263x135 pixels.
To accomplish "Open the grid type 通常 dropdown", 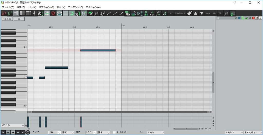I will (x=68, y=132).
